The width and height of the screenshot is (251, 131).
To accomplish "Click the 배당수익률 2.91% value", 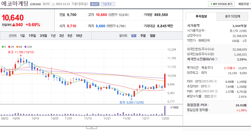I will [243, 97].
